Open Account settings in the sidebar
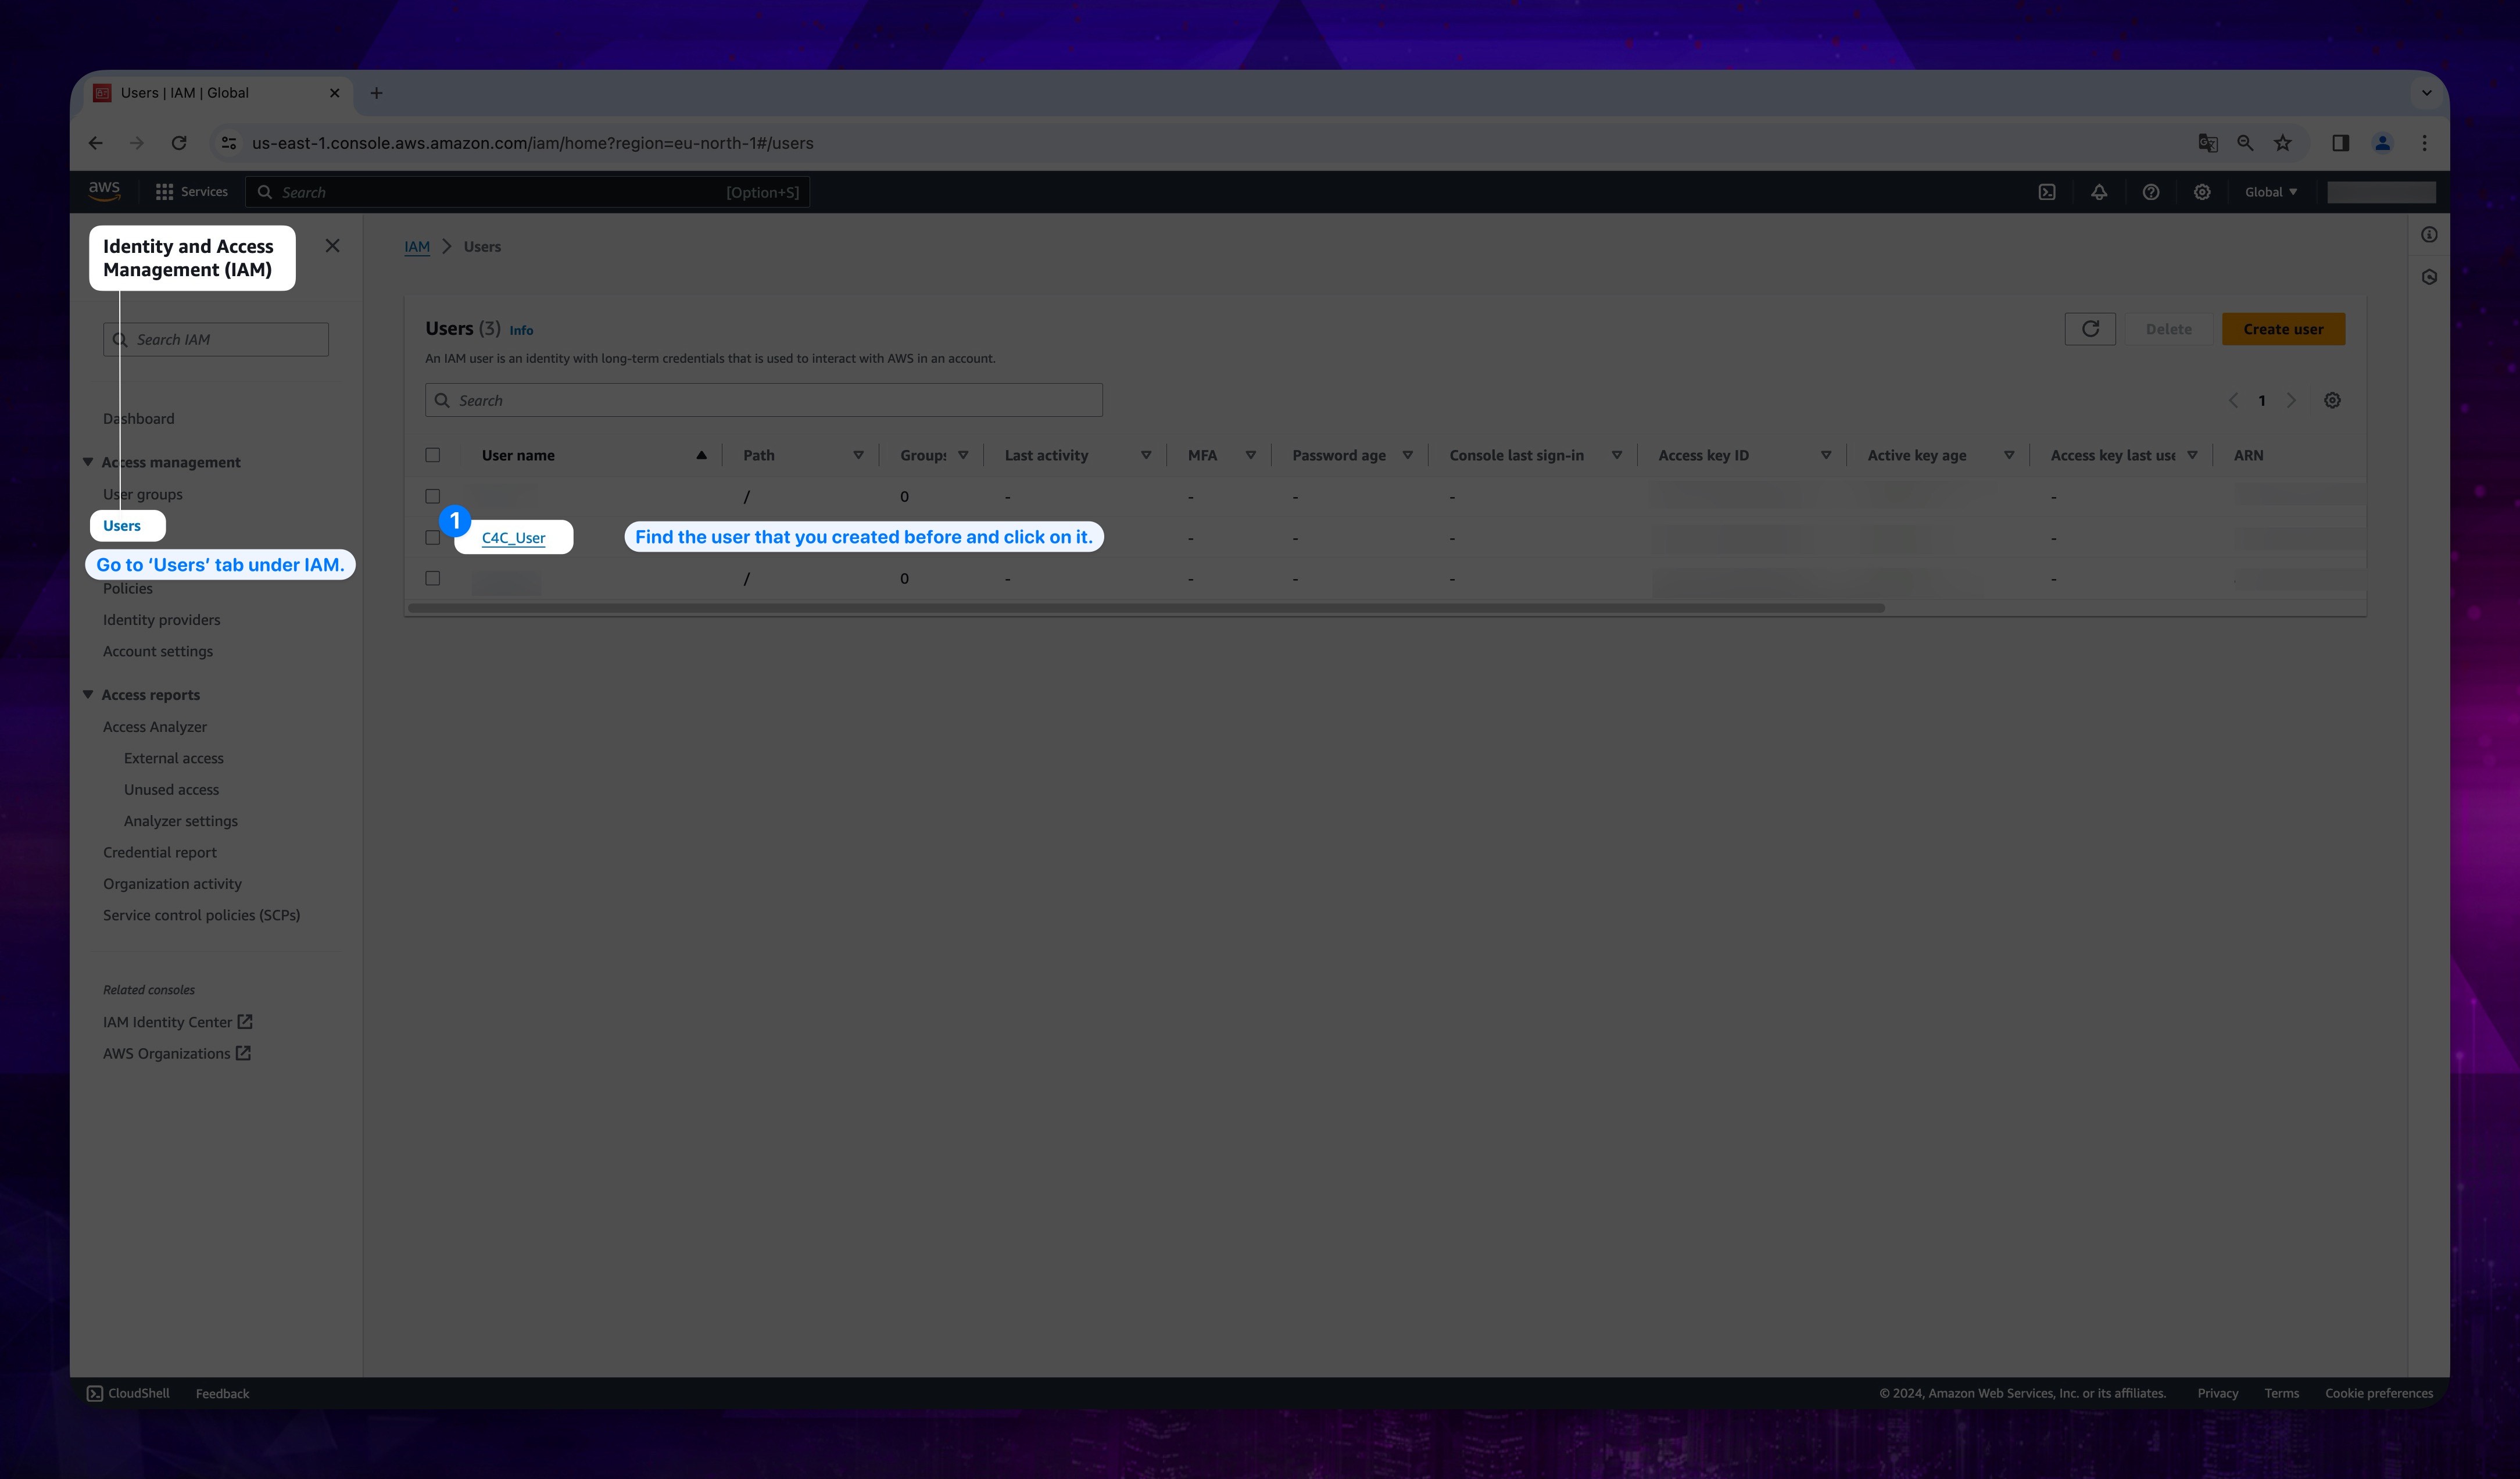 click(x=157, y=651)
